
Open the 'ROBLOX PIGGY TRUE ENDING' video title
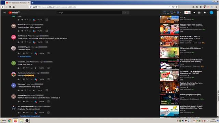pyautogui.click(x=191, y=25)
